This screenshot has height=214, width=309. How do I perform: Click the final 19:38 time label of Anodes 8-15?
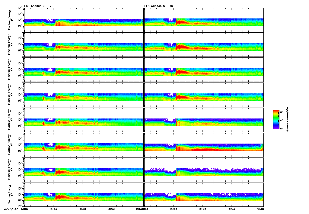coord(260,209)
